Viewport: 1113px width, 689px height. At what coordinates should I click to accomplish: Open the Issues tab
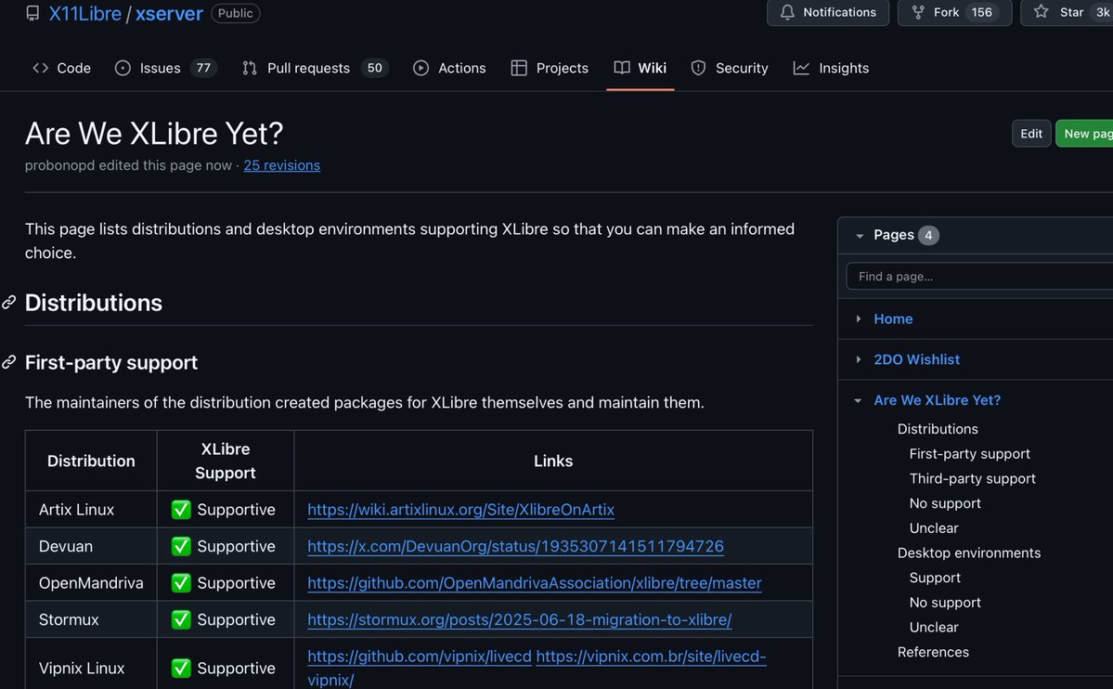(165, 68)
